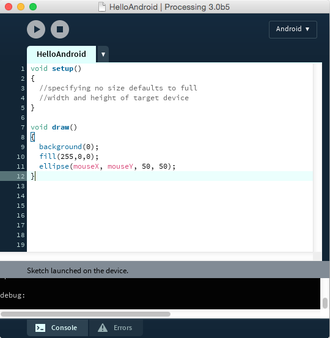The height and width of the screenshot is (338, 330).
Task: Click the void setup() line
Action: coord(56,68)
